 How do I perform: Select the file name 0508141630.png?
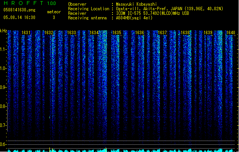pos(19,10)
